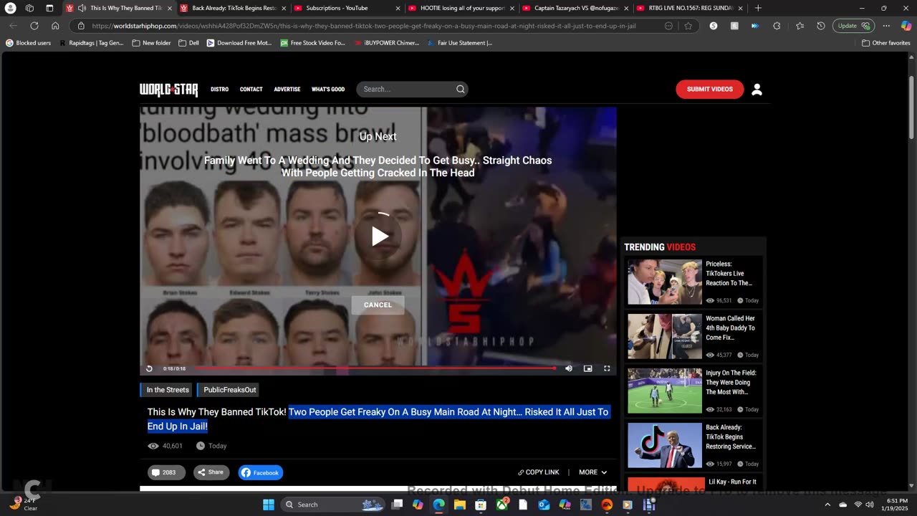Viewport: 917px width, 516px height.
Task: Click the Share button
Action: point(211,472)
